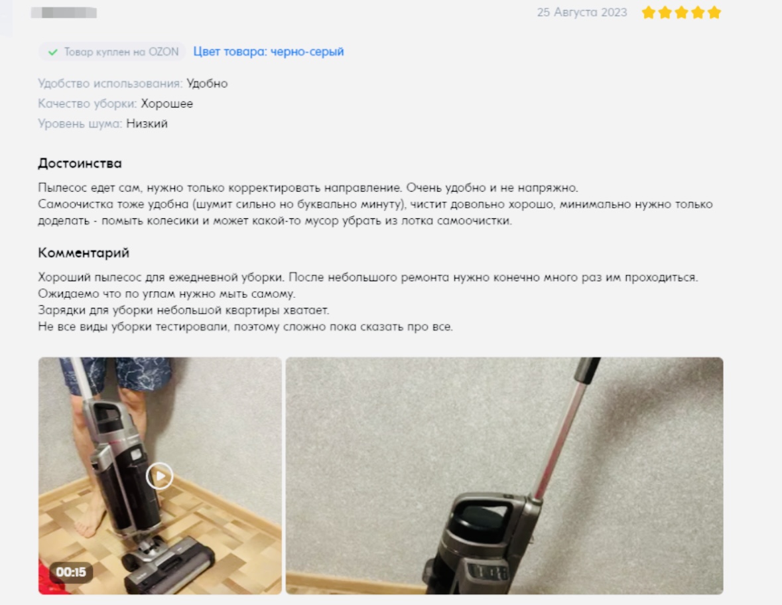
Task: Click the green checkmark purchase verification icon
Action: click(x=53, y=52)
